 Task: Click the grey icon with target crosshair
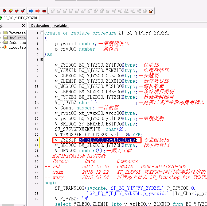pyautogui.click(x=53, y=11)
